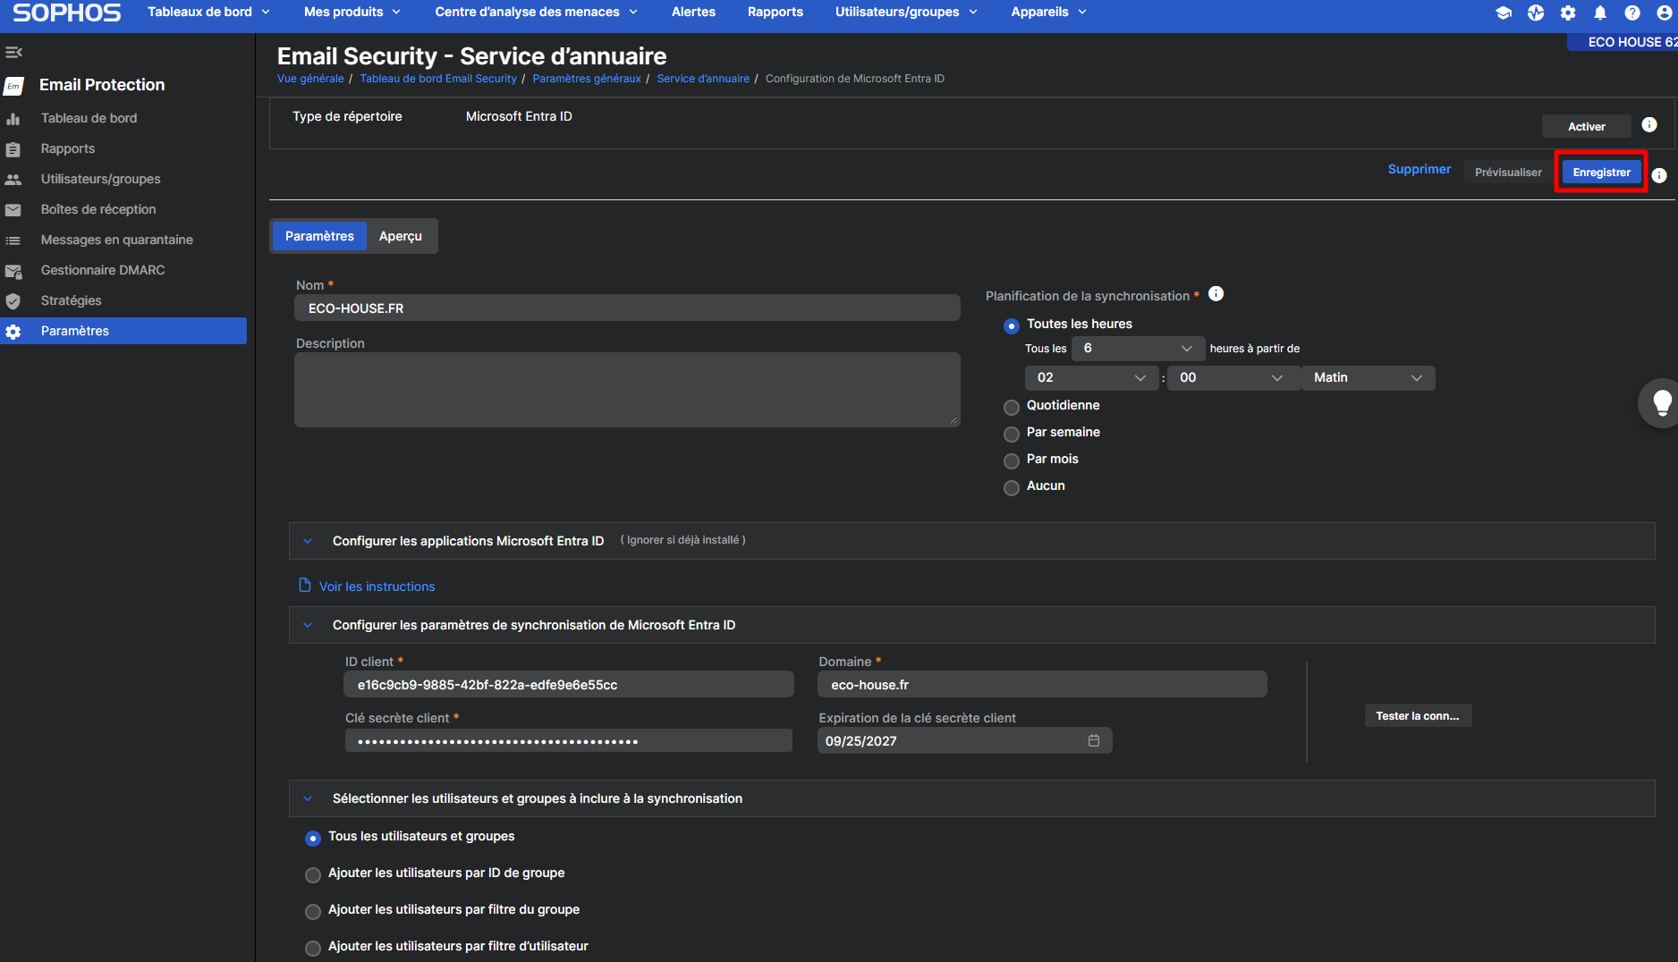Open the start hour dropdown showing 02
The image size is (1678, 962).
click(x=1091, y=378)
